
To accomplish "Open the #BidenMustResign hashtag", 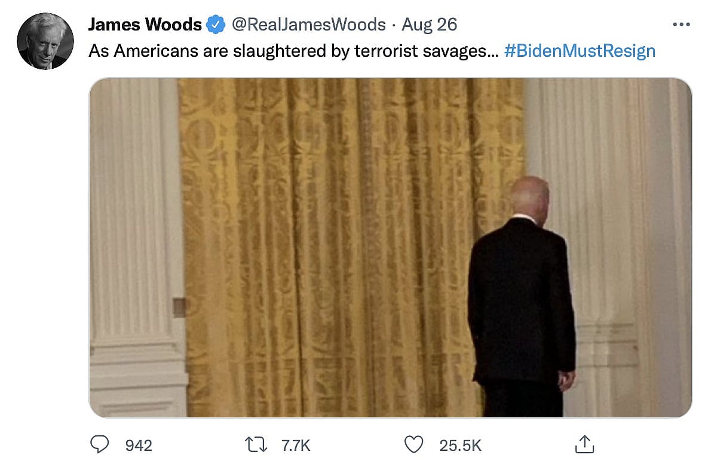I will point(580,51).
